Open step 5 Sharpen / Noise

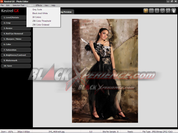point(16,39)
